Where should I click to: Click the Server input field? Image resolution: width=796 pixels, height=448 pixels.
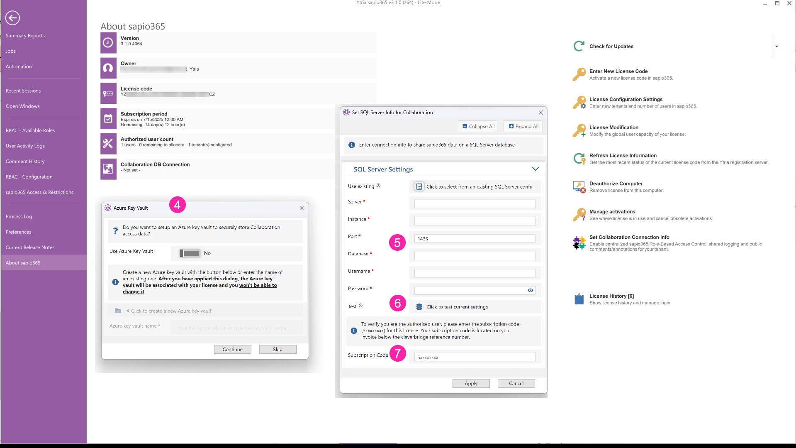pyautogui.click(x=475, y=204)
